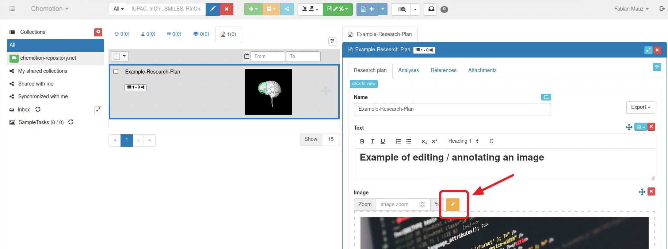Open the Fabian Mauz user menu
The width and height of the screenshot is (668, 249).
pos(631,9)
